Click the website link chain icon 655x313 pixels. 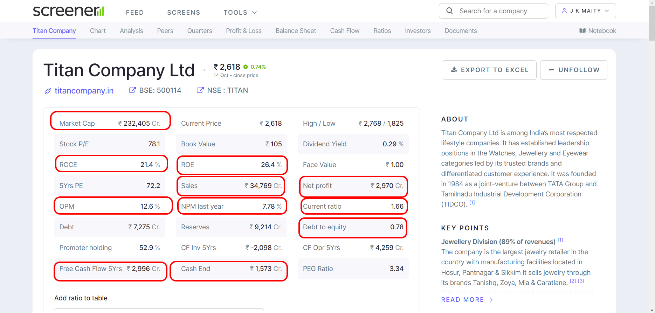click(48, 91)
